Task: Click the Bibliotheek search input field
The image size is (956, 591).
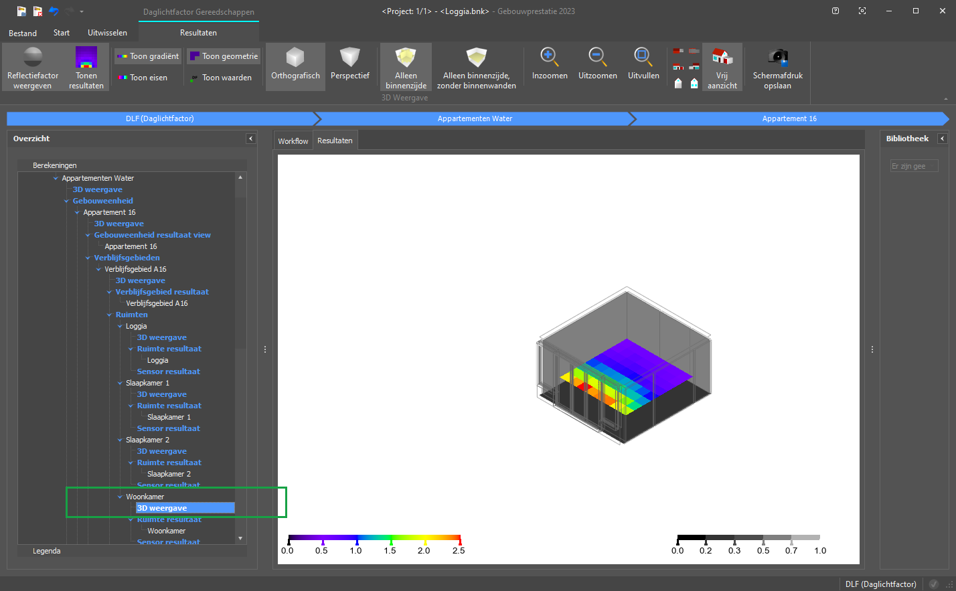Action: click(x=914, y=166)
